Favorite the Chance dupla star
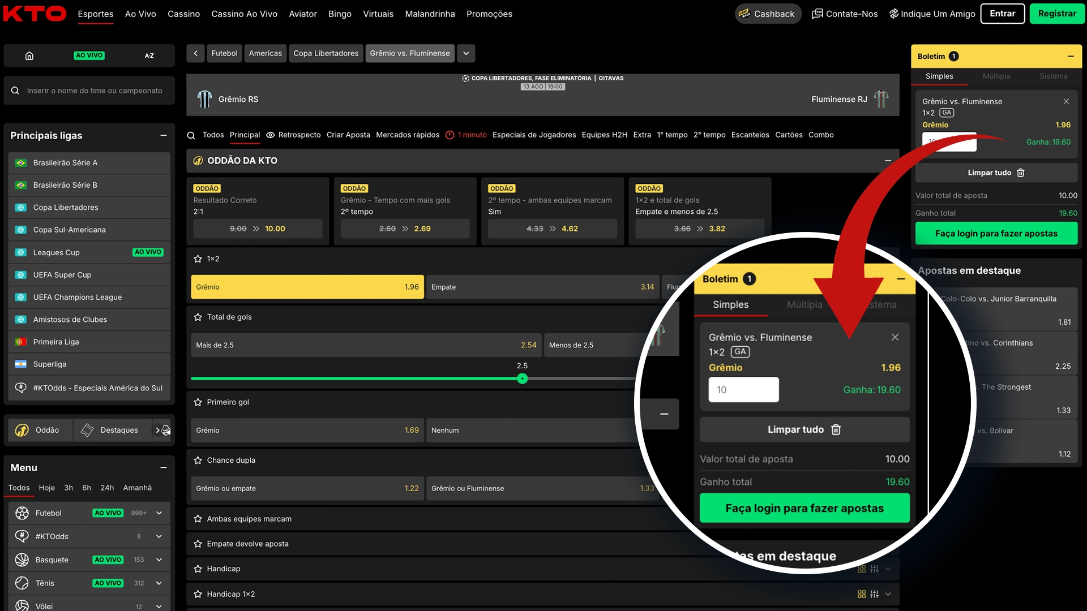The width and height of the screenshot is (1087, 611). 198,461
